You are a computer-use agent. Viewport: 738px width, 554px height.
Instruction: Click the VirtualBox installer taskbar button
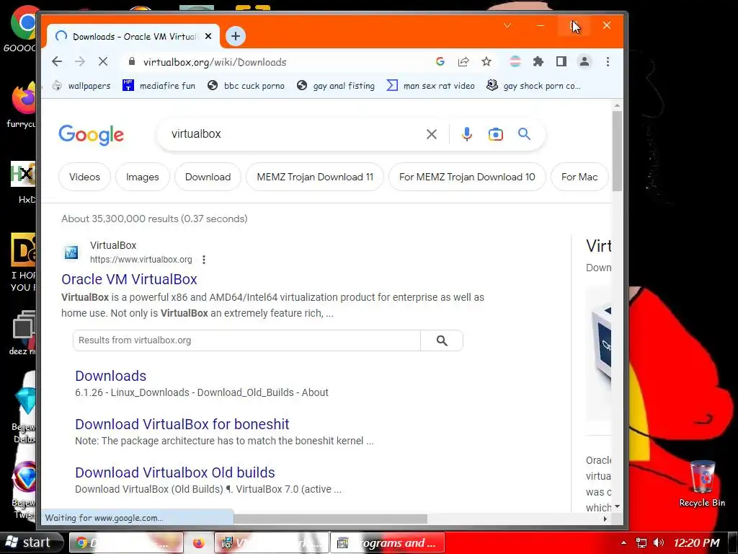[x=271, y=543]
